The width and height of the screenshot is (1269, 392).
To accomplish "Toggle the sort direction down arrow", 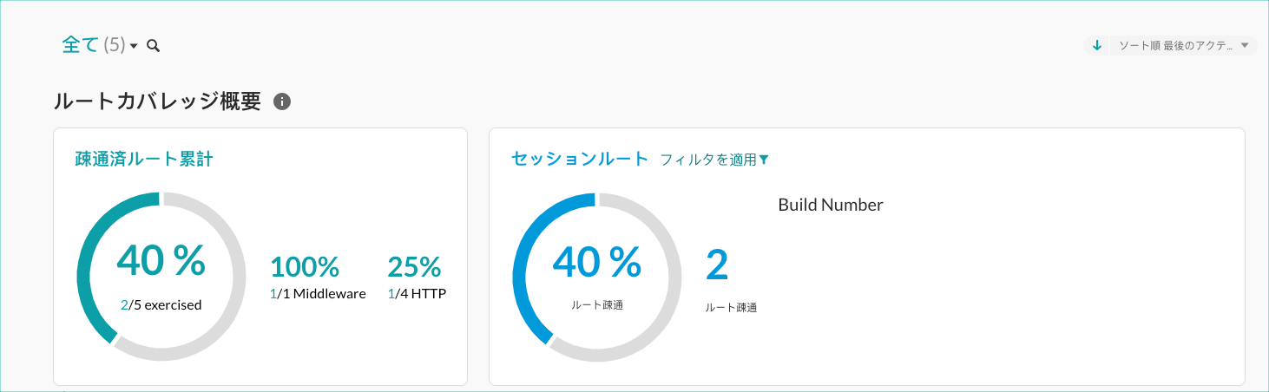I will [x=1097, y=45].
